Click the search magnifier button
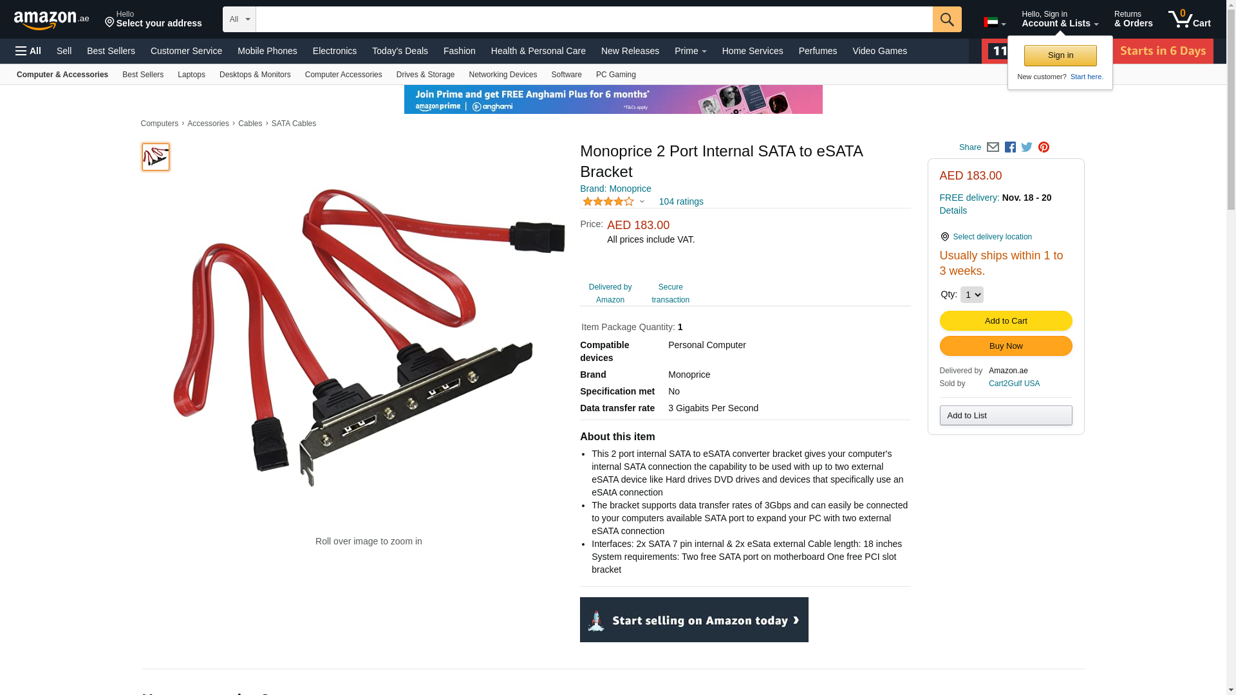Screen dimensions: 1236x695 947,19
